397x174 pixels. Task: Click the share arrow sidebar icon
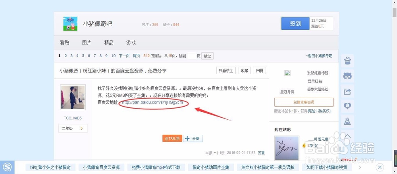(347, 92)
